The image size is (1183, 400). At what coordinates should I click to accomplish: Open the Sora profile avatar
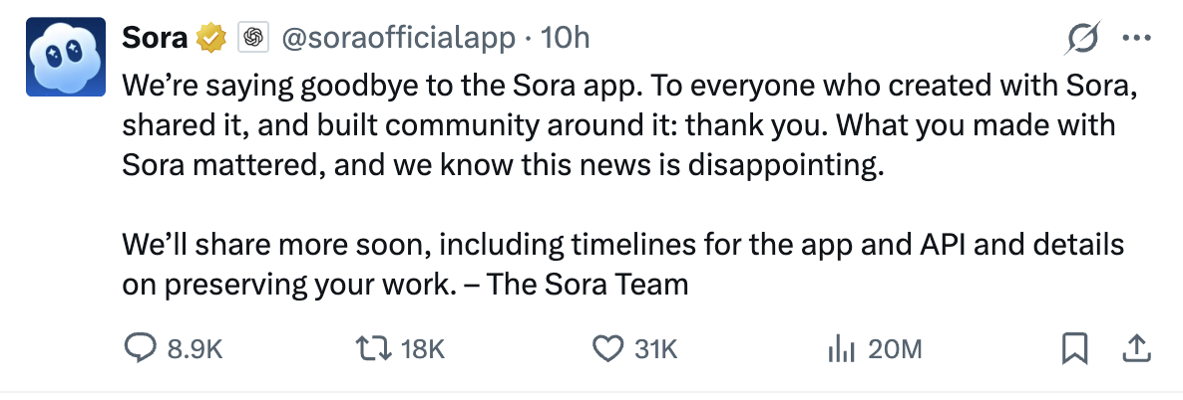66,56
